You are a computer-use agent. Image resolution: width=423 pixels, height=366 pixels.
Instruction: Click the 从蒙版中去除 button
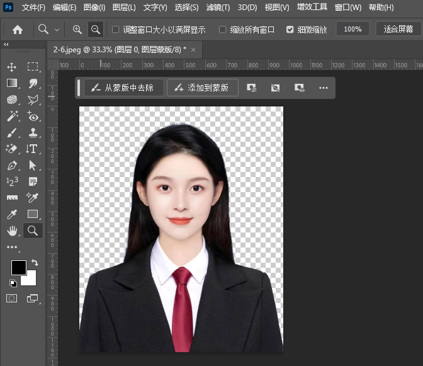point(123,88)
